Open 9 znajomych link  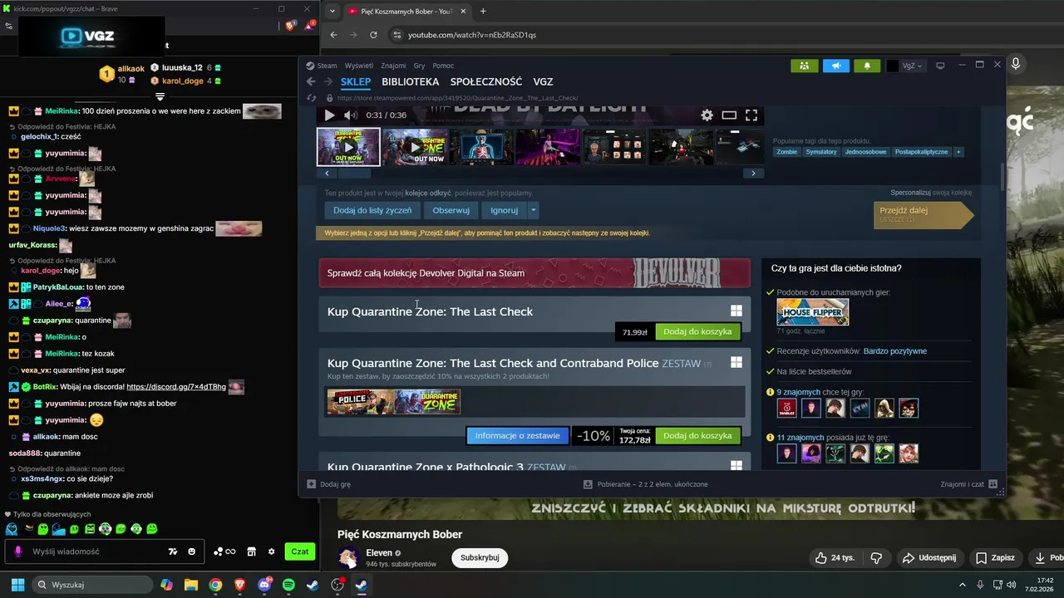pyautogui.click(x=798, y=392)
